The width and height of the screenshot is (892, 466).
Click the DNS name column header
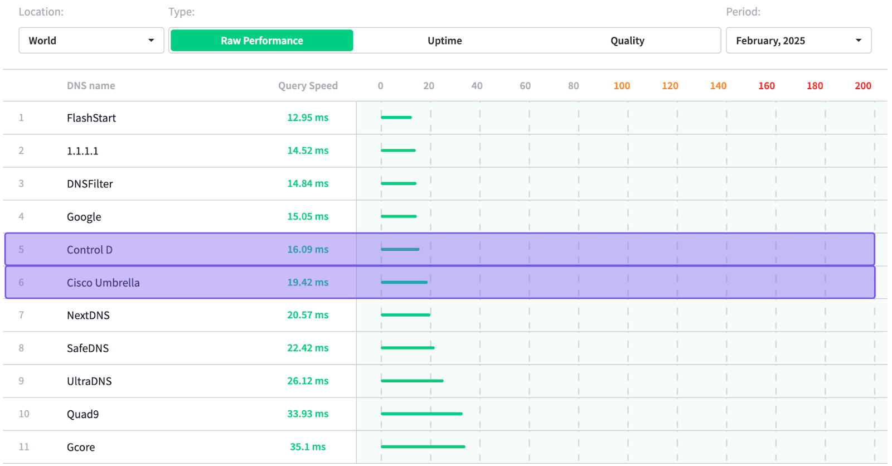[x=91, y=86]
